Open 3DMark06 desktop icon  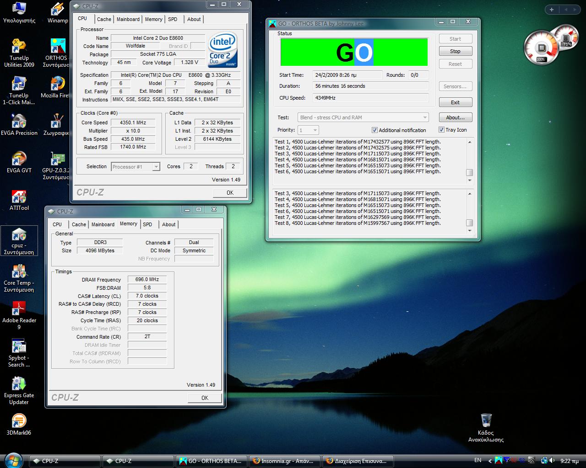[x=19, y=425]
